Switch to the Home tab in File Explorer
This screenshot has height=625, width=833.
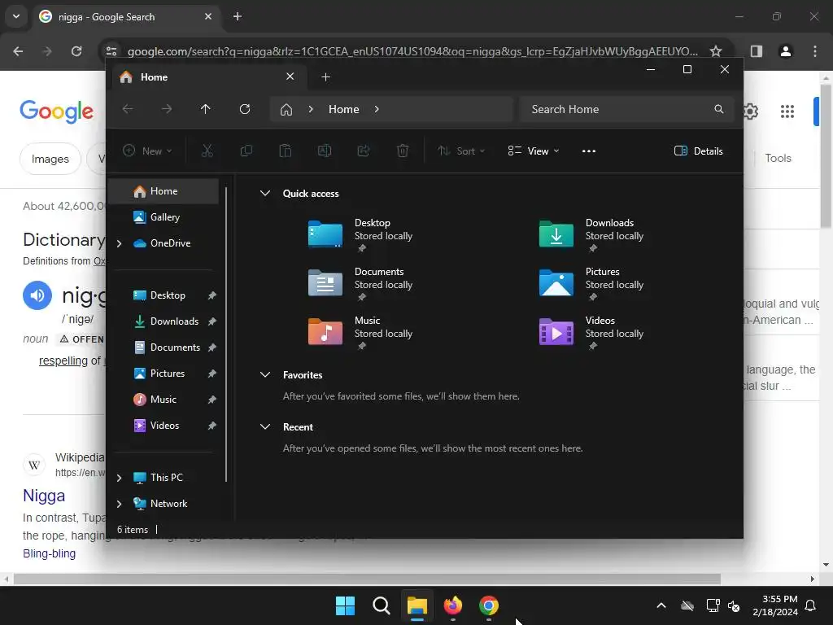pyautogui.click(x=208, y=77)
